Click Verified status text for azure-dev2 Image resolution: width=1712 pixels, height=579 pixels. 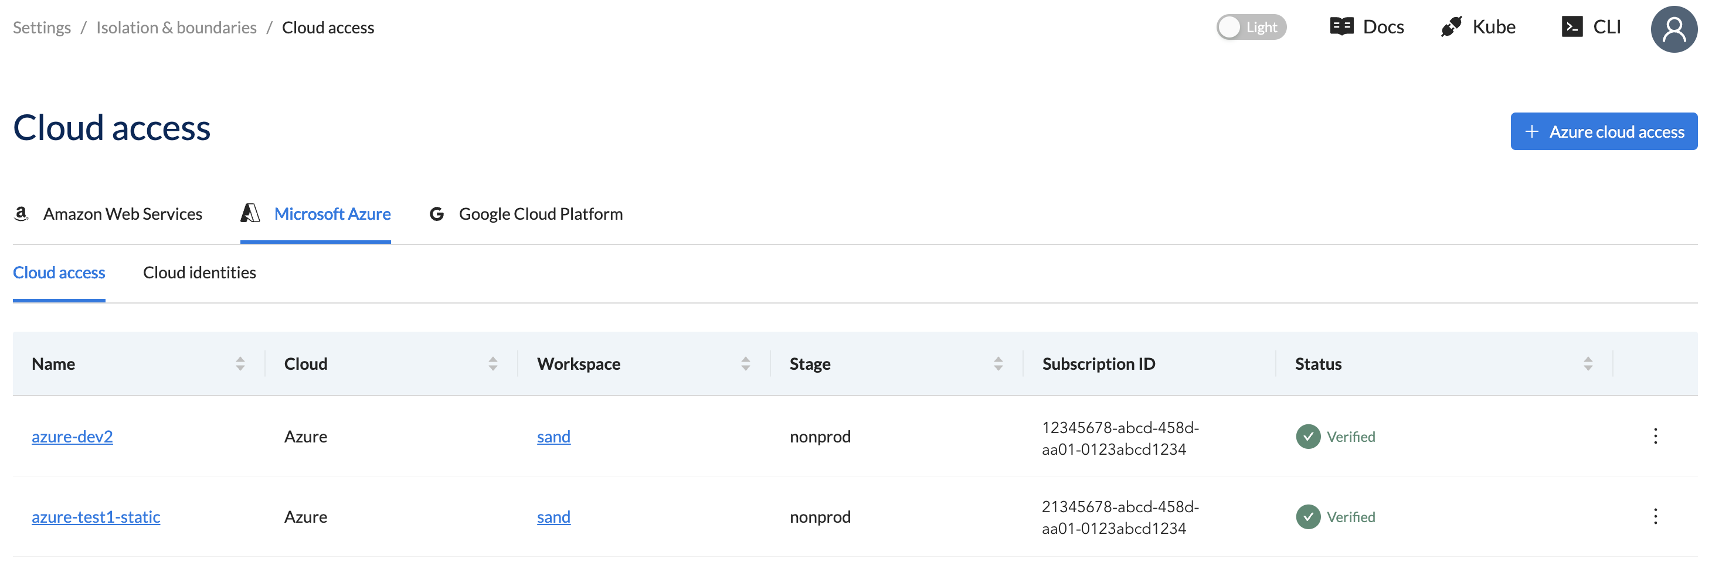(x=1350, y=436)
